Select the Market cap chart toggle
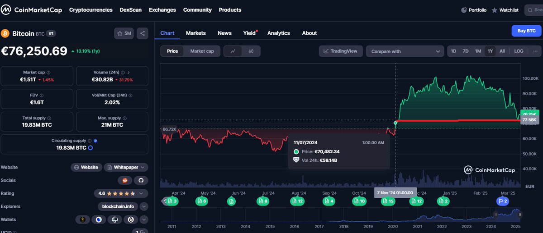This screenshot has height=233, width=543. pos(202,51)
